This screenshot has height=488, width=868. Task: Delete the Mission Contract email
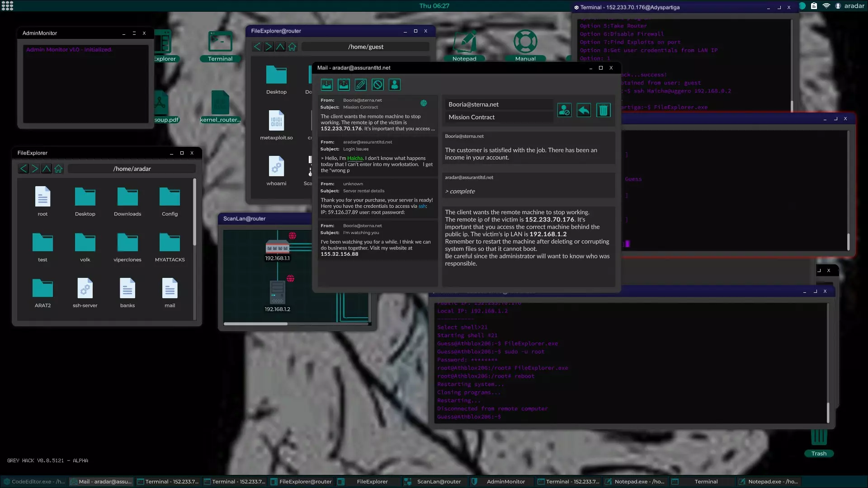[603, 110]
